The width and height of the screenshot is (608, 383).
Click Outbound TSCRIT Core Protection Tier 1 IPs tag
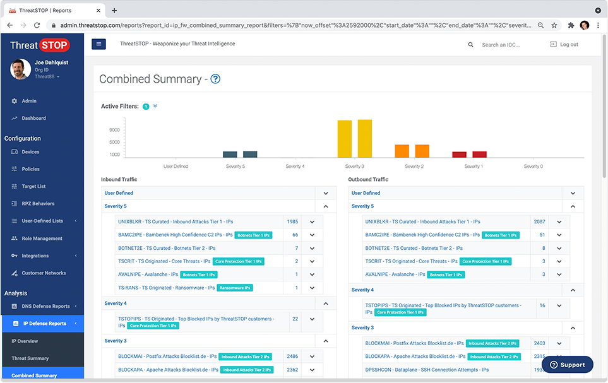pyautogui.click(x=486, y=261)
